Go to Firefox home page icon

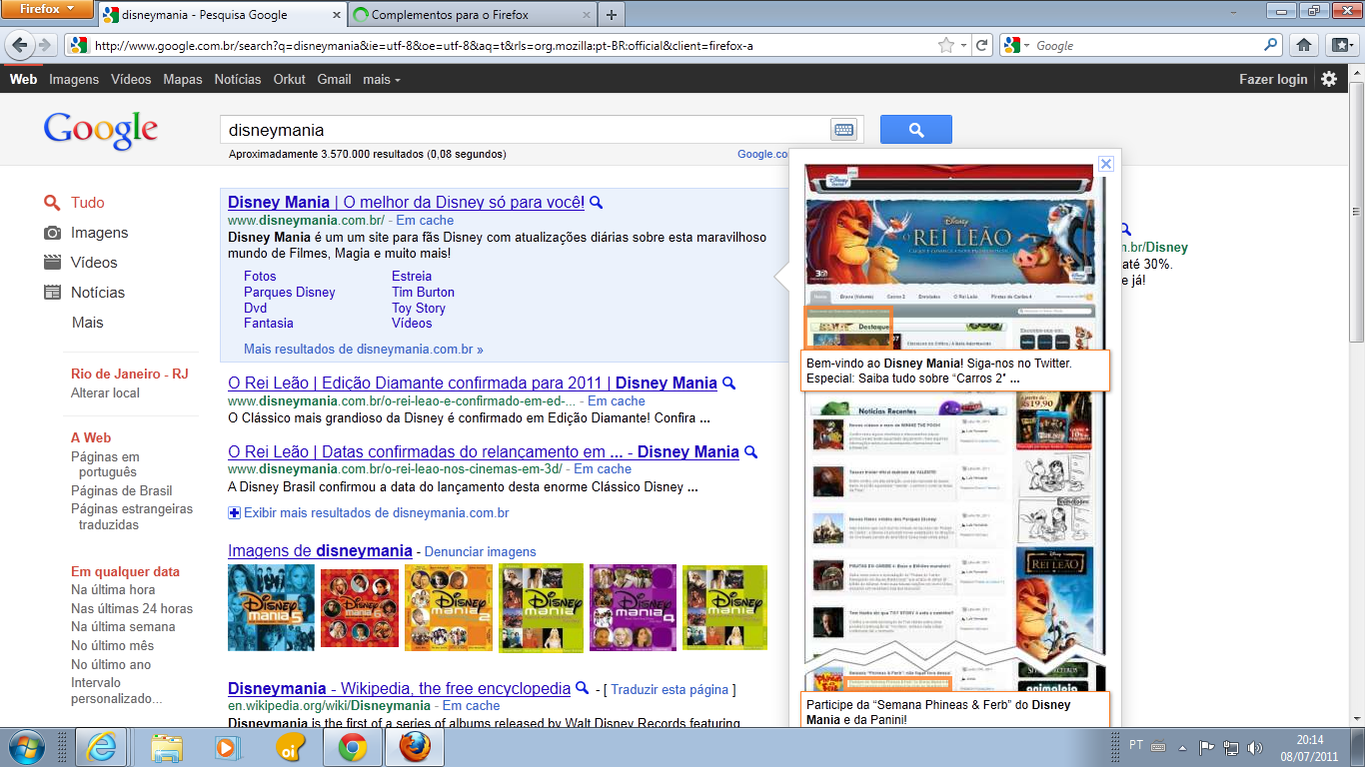coord(1303,45)
